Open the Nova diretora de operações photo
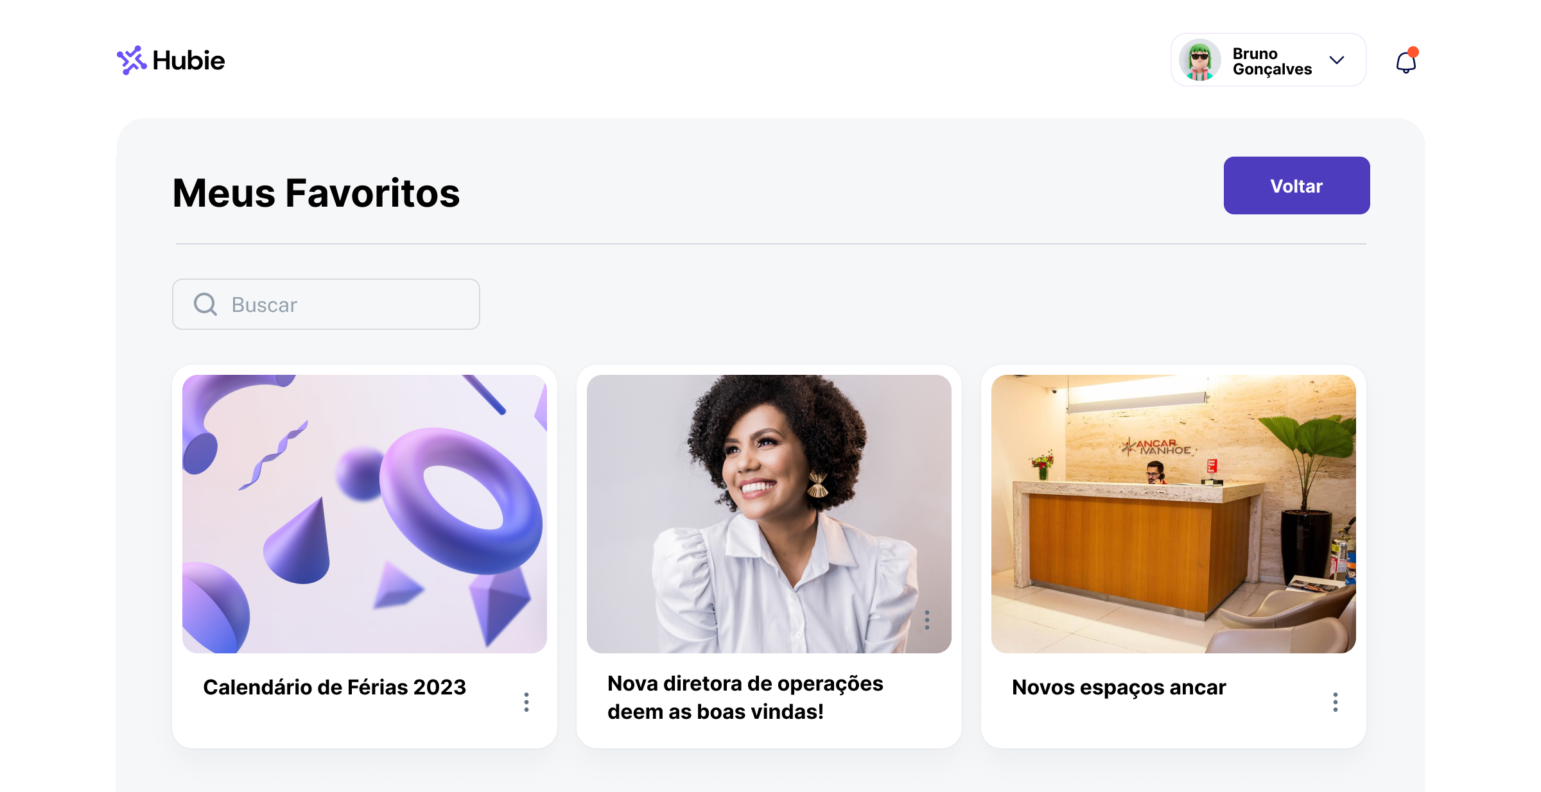The image size is (1541, 792). tap(769, 514)
